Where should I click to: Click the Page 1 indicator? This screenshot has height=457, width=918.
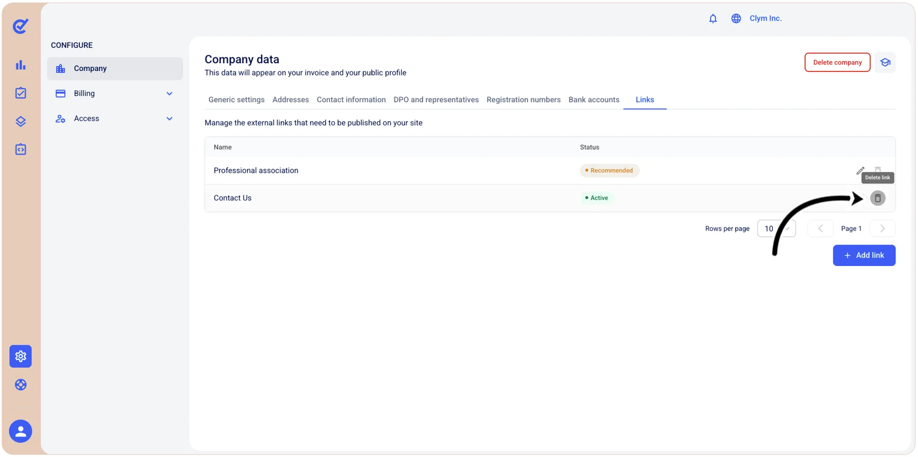click(x=851, y=229)
